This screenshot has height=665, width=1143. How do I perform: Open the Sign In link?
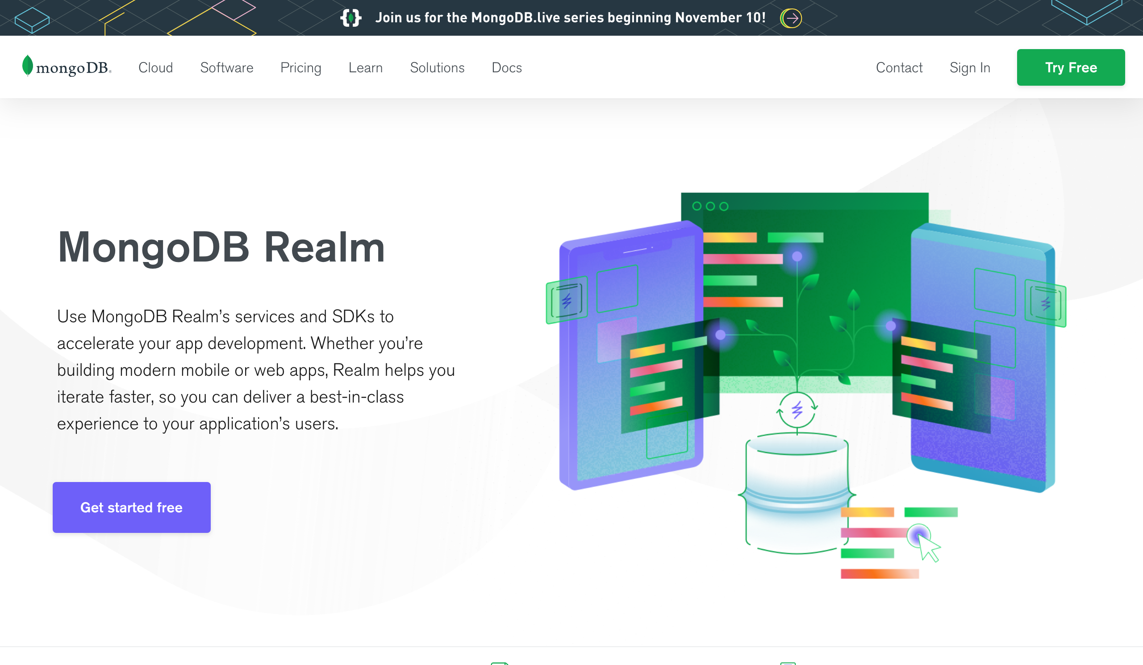[970, 67]
